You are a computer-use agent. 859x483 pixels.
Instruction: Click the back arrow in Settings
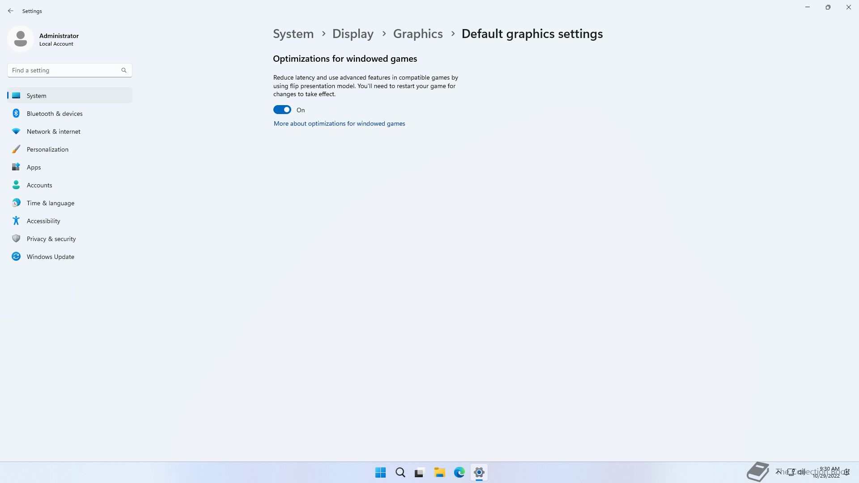pos(11,11)
